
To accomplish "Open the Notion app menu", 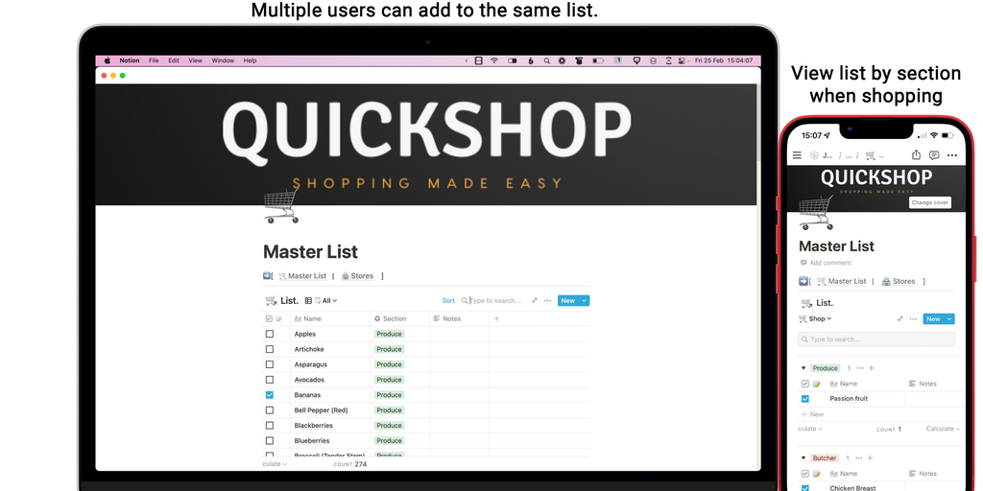I will coord(130,60).
